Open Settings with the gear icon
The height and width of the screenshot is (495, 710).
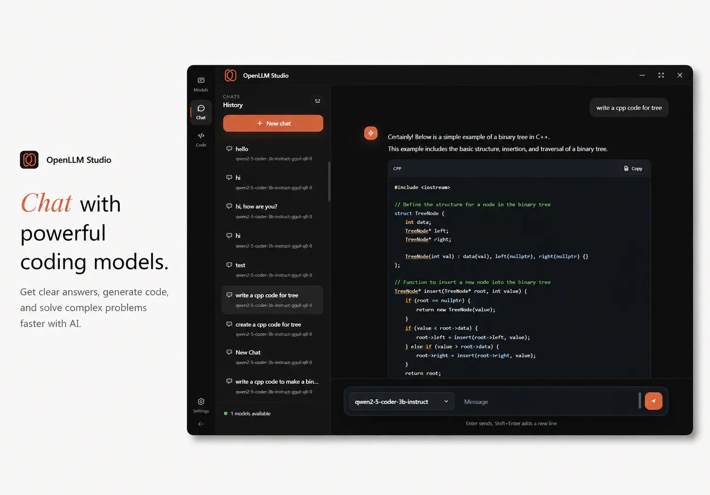click(201, 401)
